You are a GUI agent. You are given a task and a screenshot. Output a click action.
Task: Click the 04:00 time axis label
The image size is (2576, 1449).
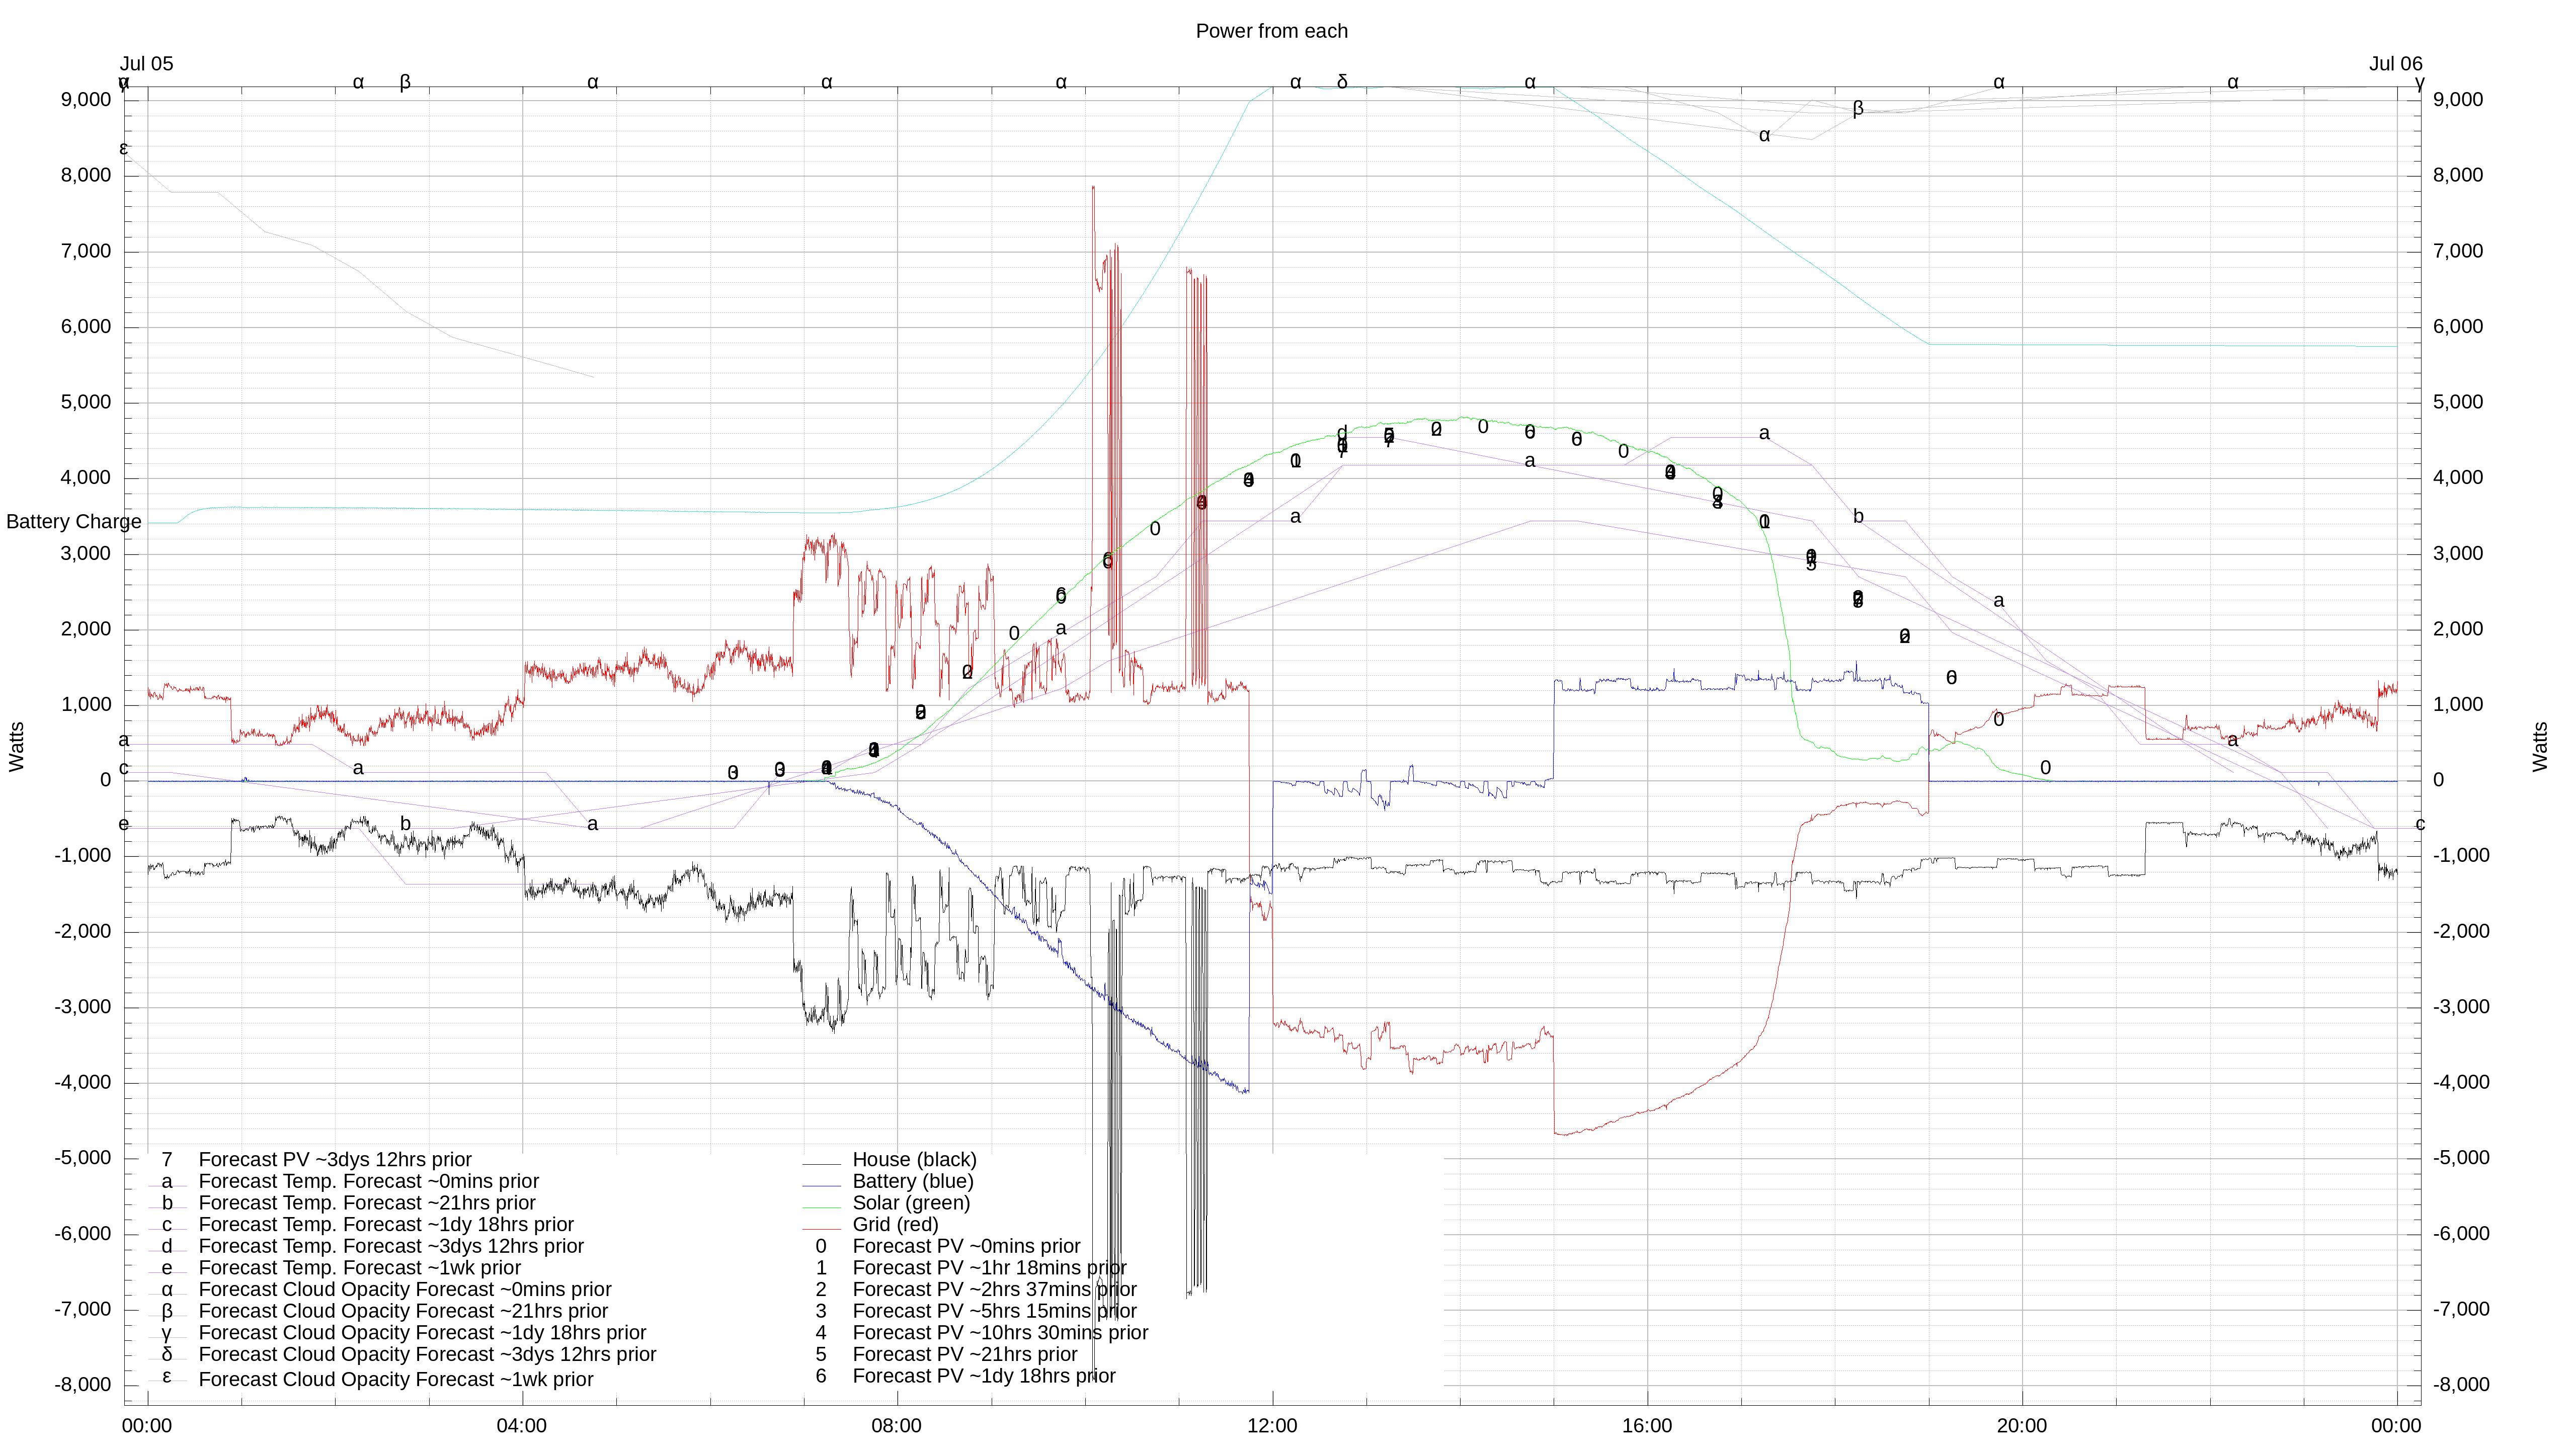(522, 1426)
